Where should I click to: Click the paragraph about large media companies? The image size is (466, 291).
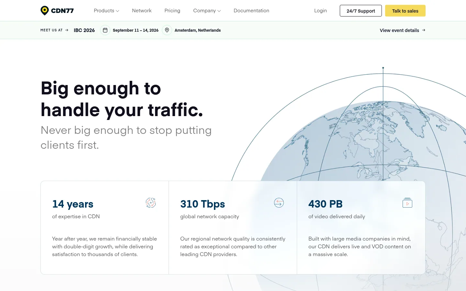pyautogui.click(x=360, y=246)
